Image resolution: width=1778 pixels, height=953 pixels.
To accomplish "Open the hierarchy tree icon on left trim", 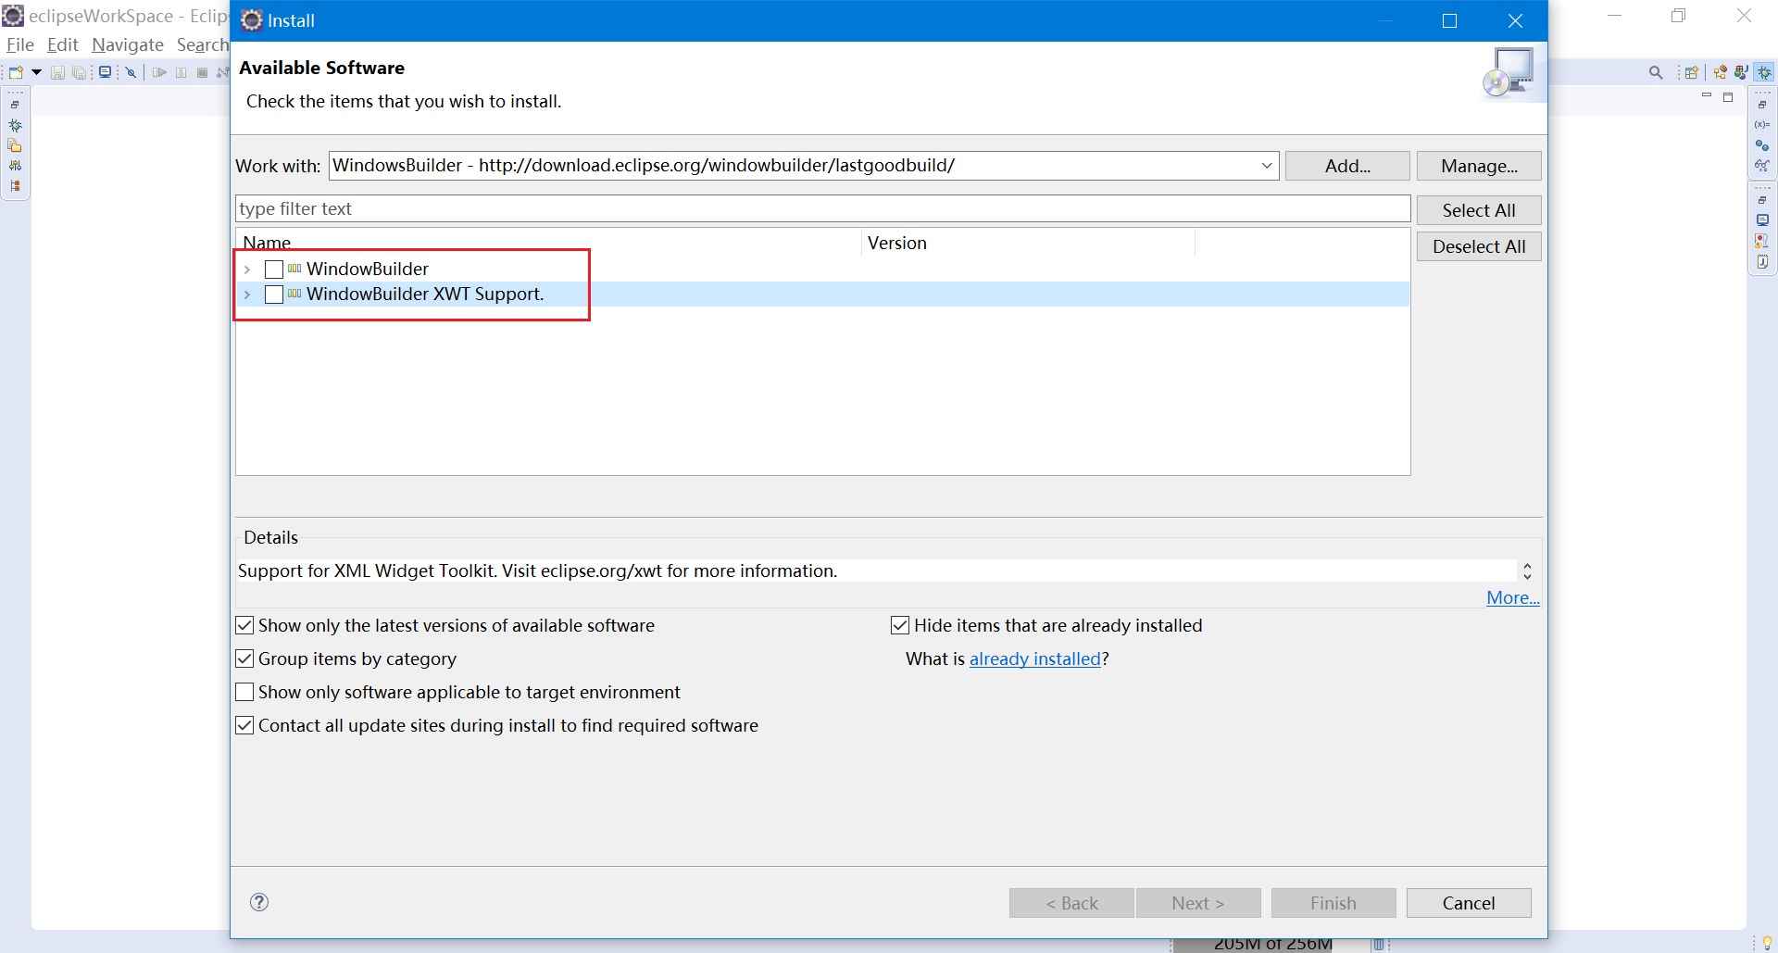I will (15, 186).
